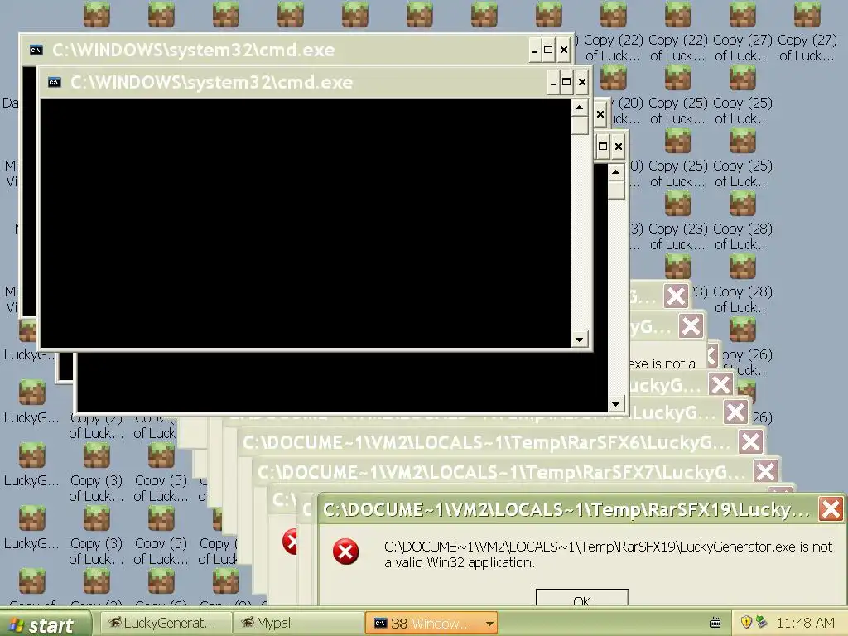Click the scrollbar thumb in frontmost cmd.exe window

[x=579, y=126]
